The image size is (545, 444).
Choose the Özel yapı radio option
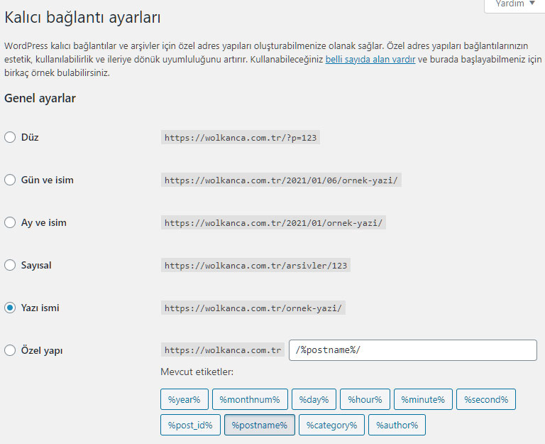pos(10,350)
